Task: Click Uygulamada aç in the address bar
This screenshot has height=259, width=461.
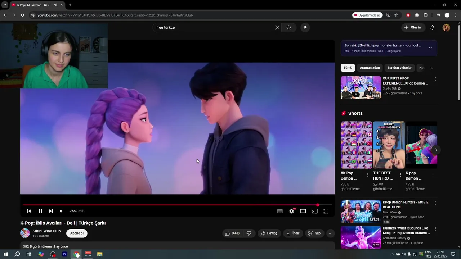Action: [x=367, y=15]
